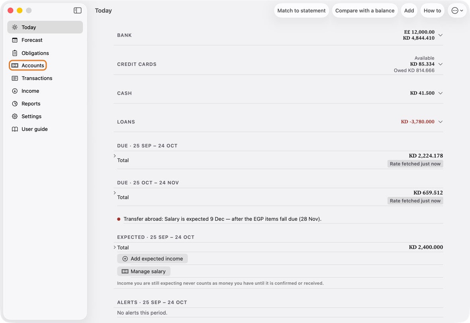470x323 pixels.
Task: Click the Owed KD 814.666 text
Action: tap(414, 70)
